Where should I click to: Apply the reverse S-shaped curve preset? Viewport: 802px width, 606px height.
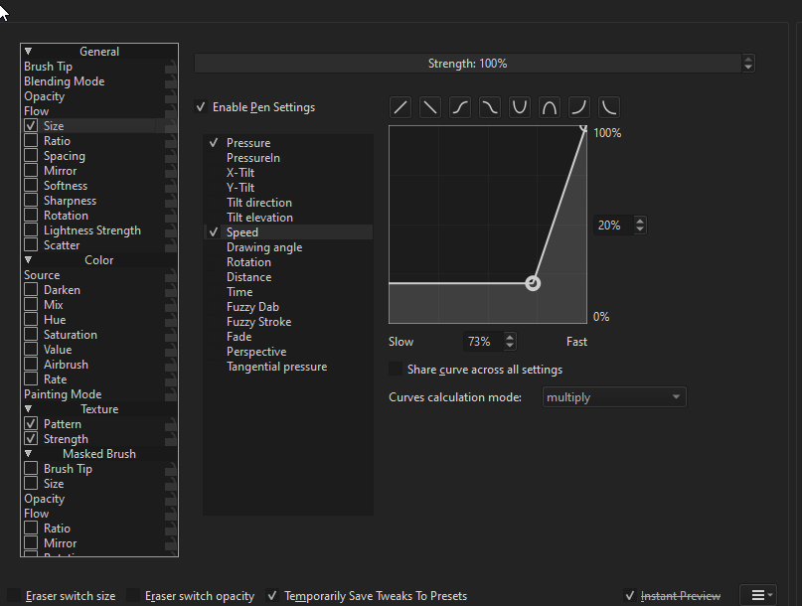click(490, 107)
